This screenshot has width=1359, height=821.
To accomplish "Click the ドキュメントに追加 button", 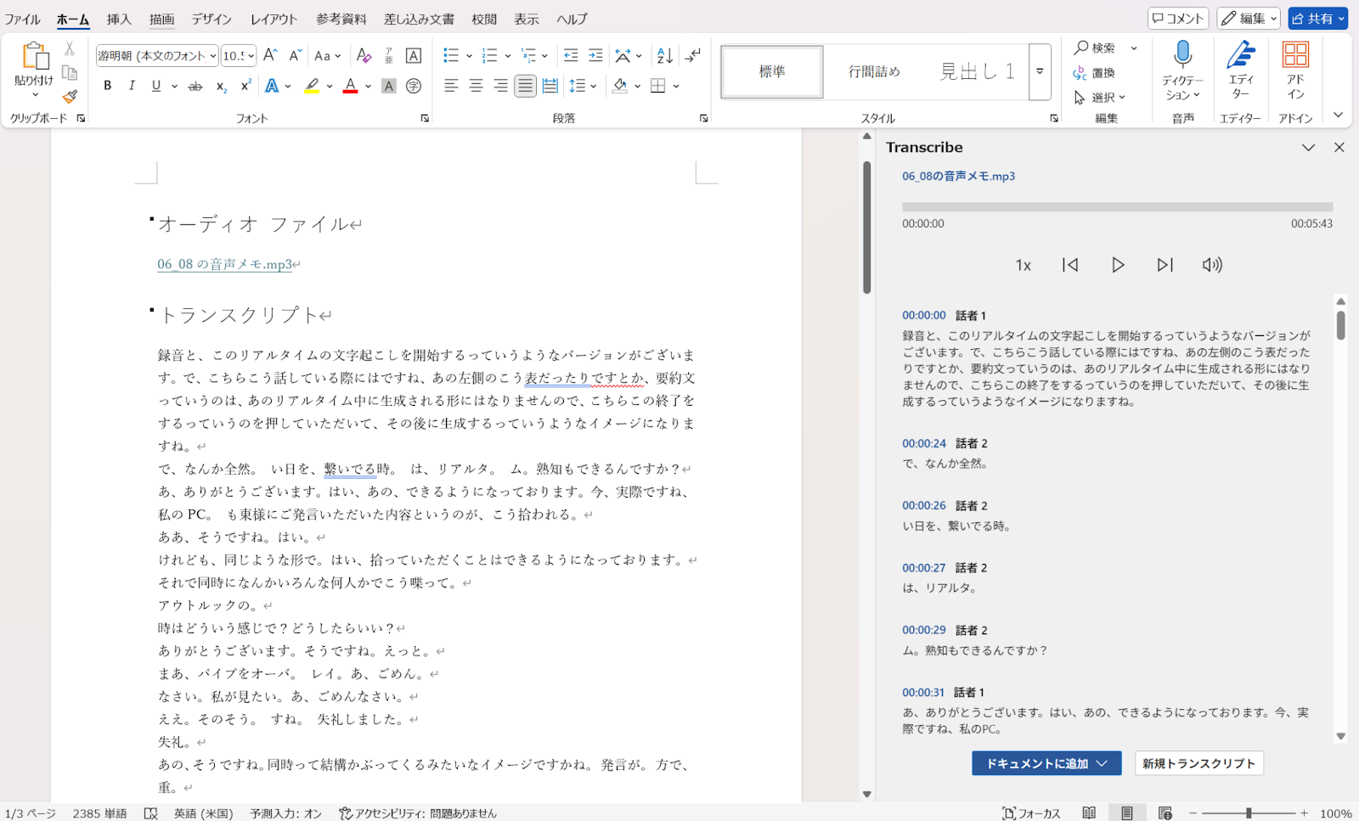I will [1036, 763].
